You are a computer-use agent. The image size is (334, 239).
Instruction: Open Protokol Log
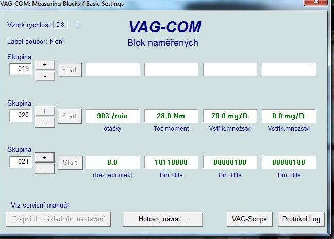(x=301, y=219)
